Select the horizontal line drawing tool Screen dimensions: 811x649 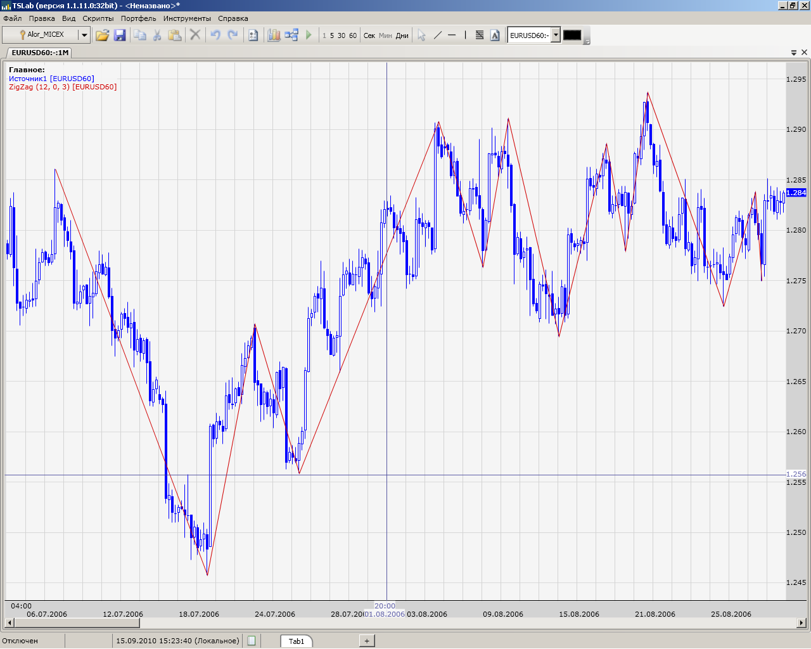tap(452, 35)
